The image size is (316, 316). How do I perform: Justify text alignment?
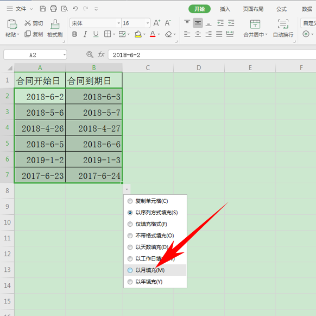pos(219,34)
